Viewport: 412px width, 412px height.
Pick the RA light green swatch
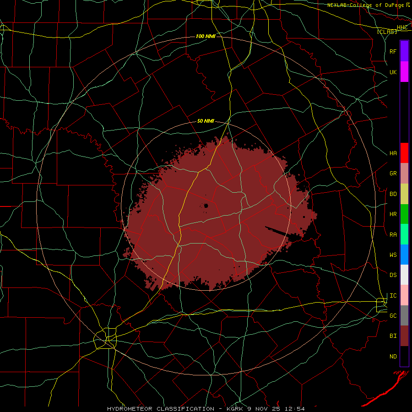pos(404,234)
